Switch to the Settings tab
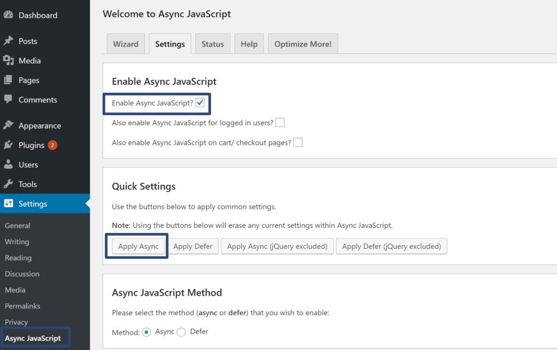 point(170,44)
